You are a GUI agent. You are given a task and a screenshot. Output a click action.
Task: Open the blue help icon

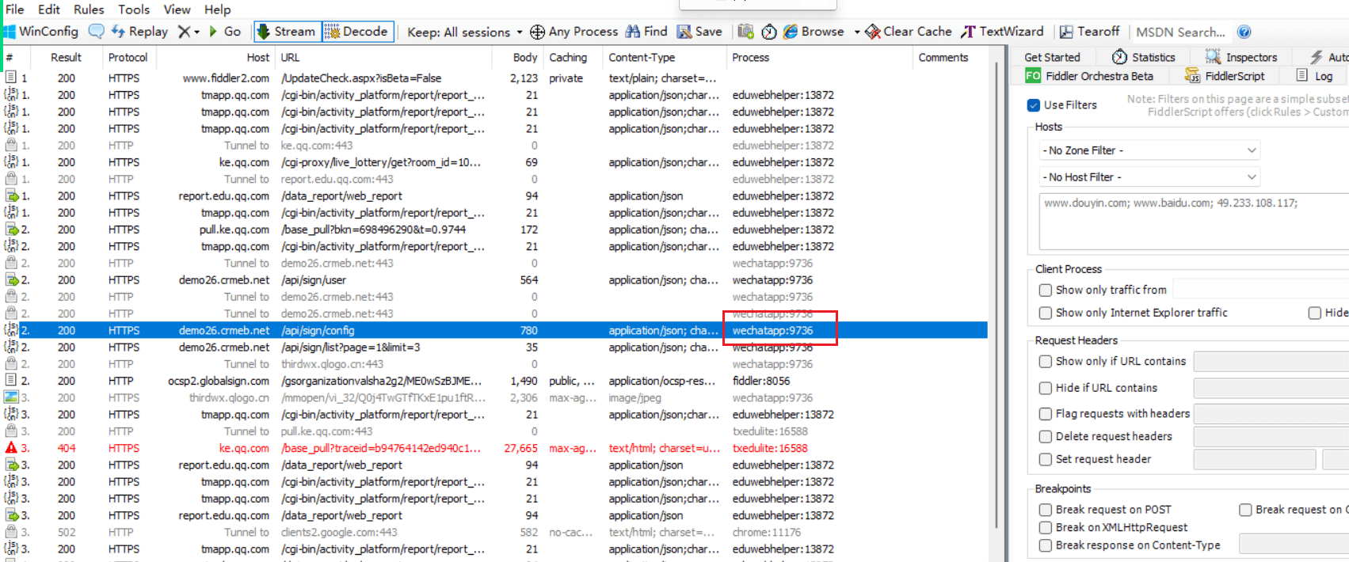(1244, 32)
